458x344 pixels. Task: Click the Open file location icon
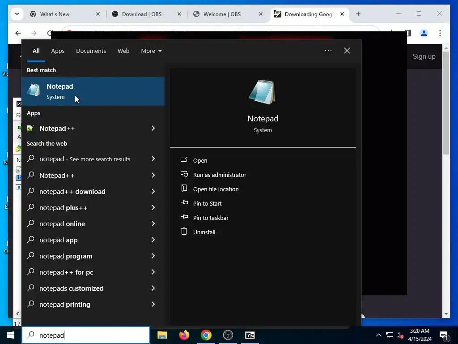(184, 189)
